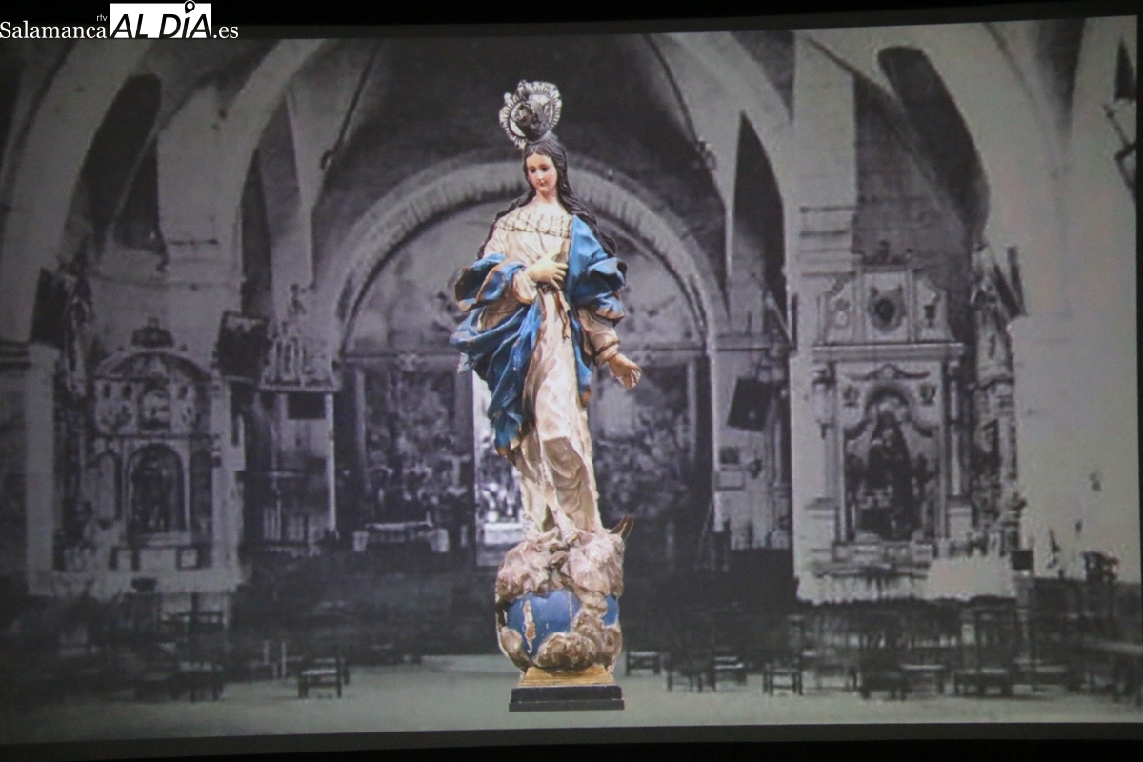Screen dimensions: 1143x762
Task: Click the statue's outstretched lower hand
Action: click(x=625, y=369)
